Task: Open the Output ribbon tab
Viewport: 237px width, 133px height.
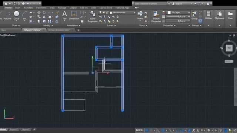Action: pyautogui.click(x=73, y=8)
